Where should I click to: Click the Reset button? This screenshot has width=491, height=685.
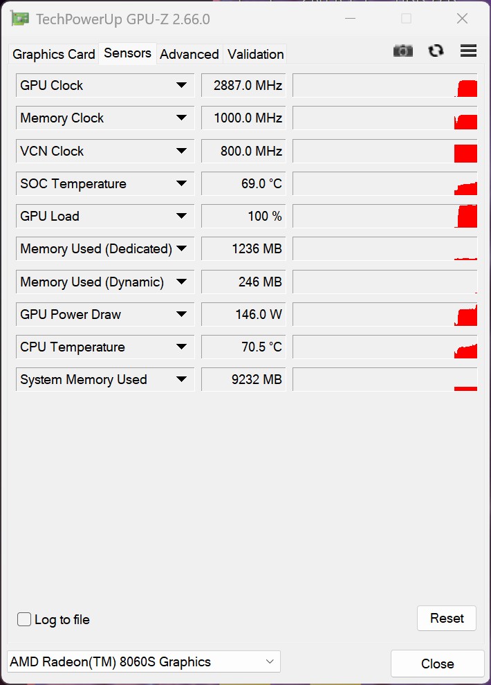[447, 618]
